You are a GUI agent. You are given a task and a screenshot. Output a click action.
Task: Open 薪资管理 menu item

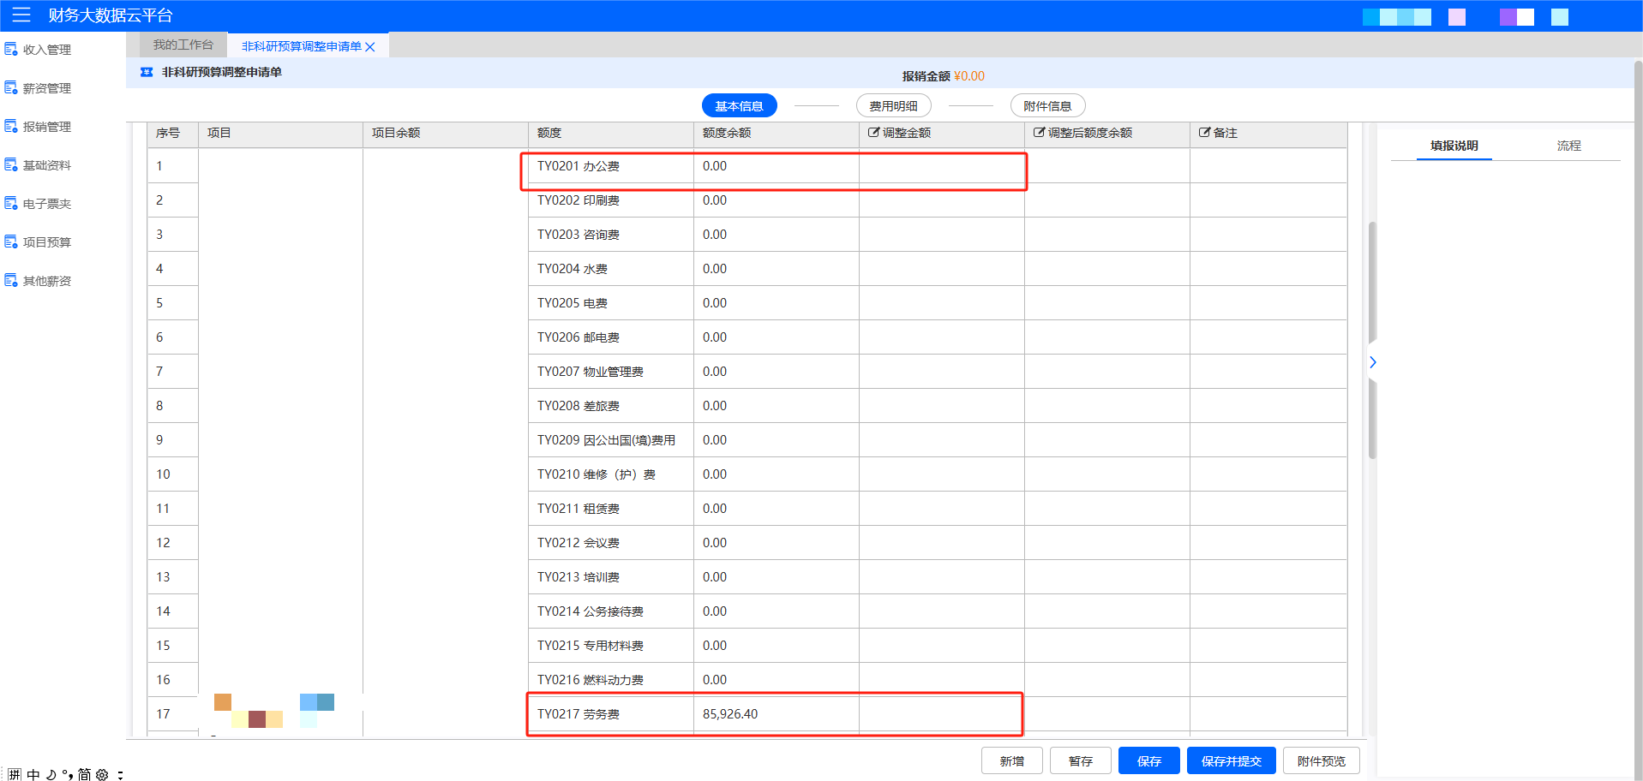tap(47, 88)
